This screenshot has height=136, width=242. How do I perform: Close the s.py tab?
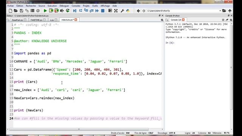coord(56,20)
